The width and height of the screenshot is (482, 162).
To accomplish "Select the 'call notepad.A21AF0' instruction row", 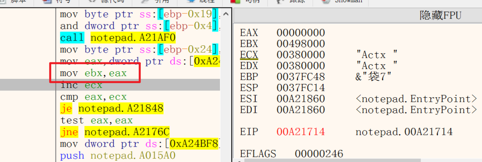I will 118,38.
